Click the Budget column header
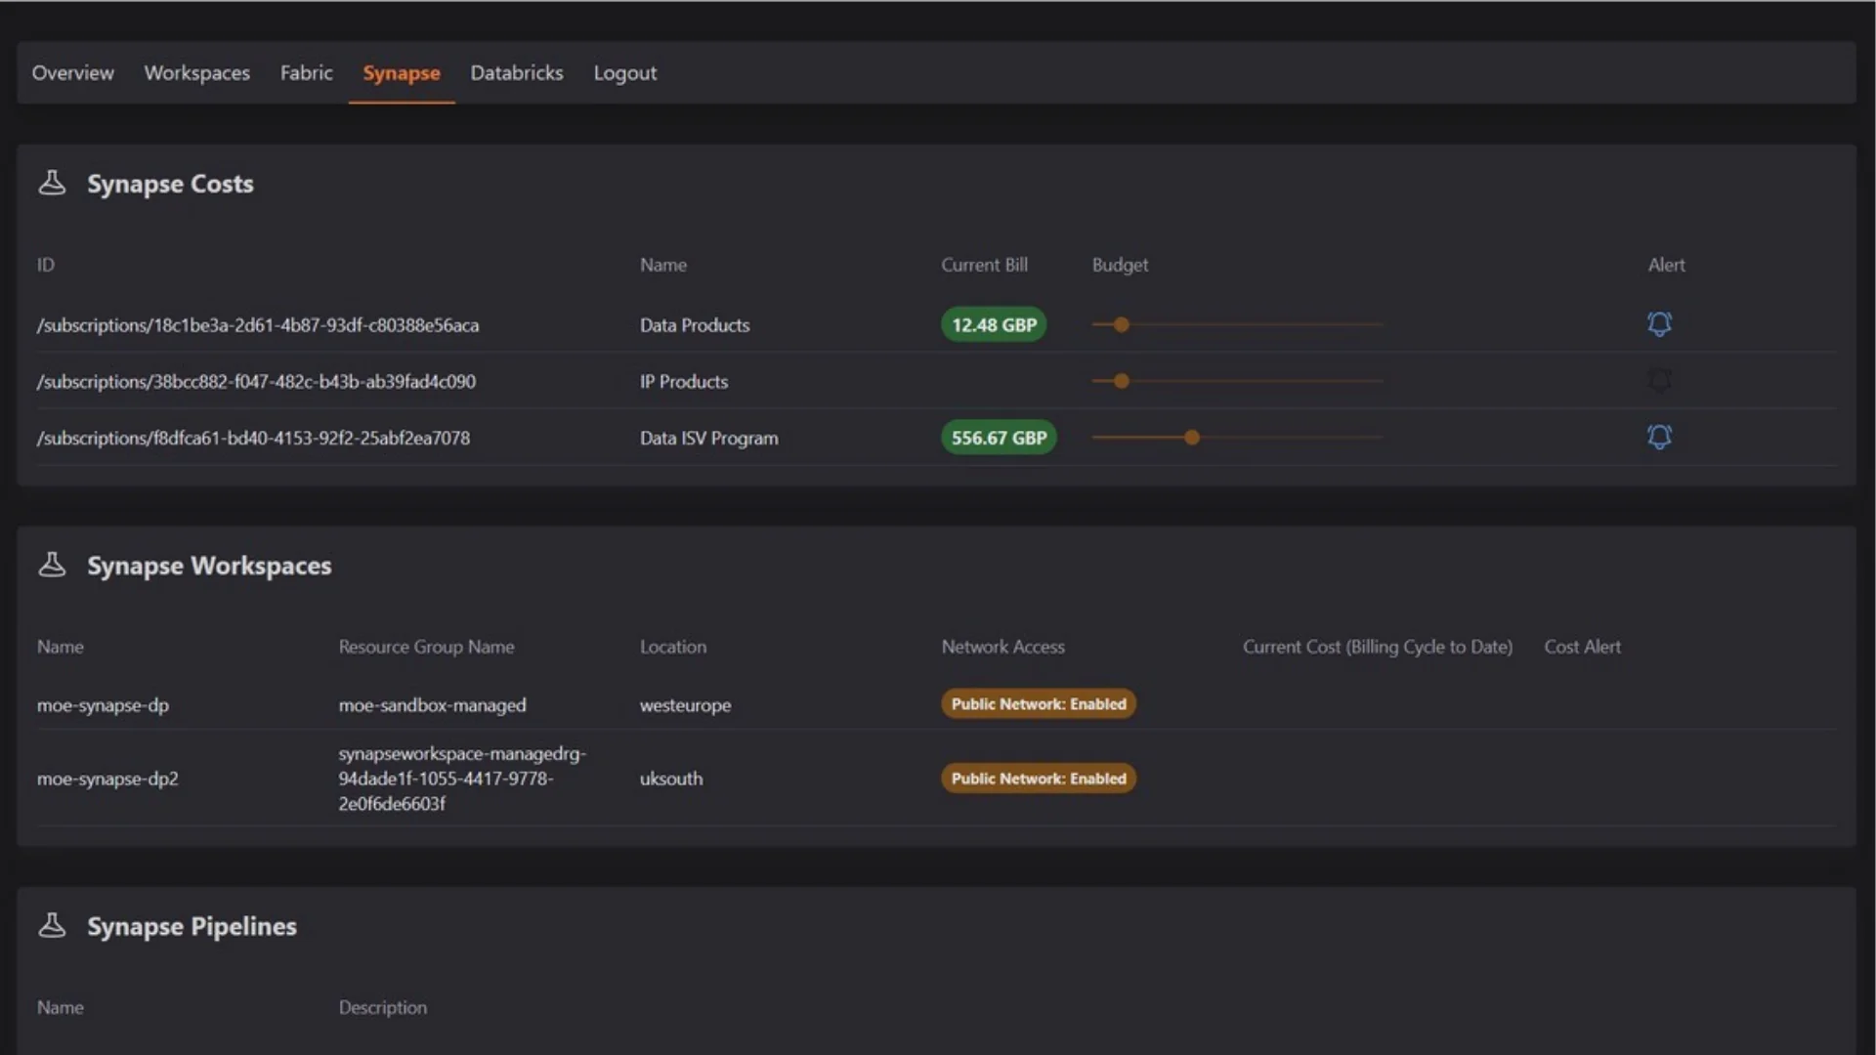This screenshot has height=1055, width=1876. 1120,265
